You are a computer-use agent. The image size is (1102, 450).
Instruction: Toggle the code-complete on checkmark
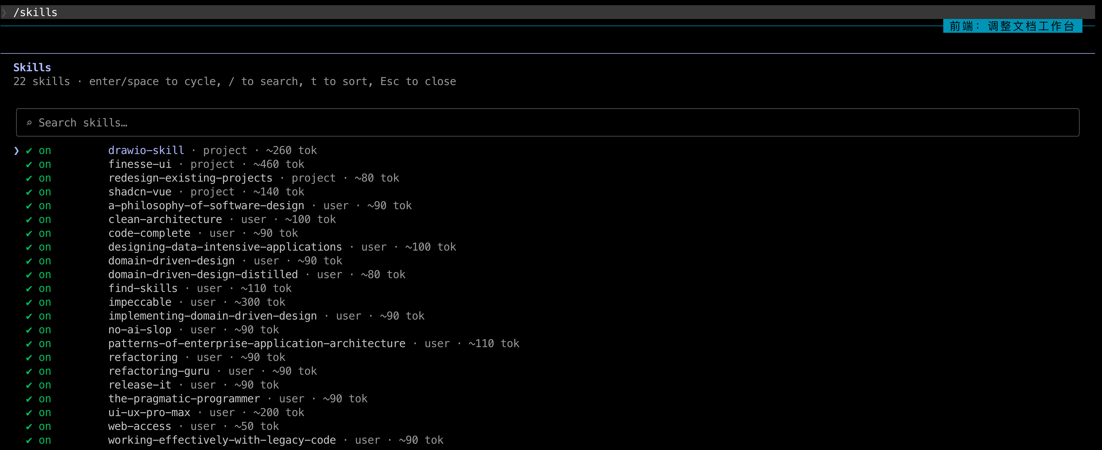point(29,233)
